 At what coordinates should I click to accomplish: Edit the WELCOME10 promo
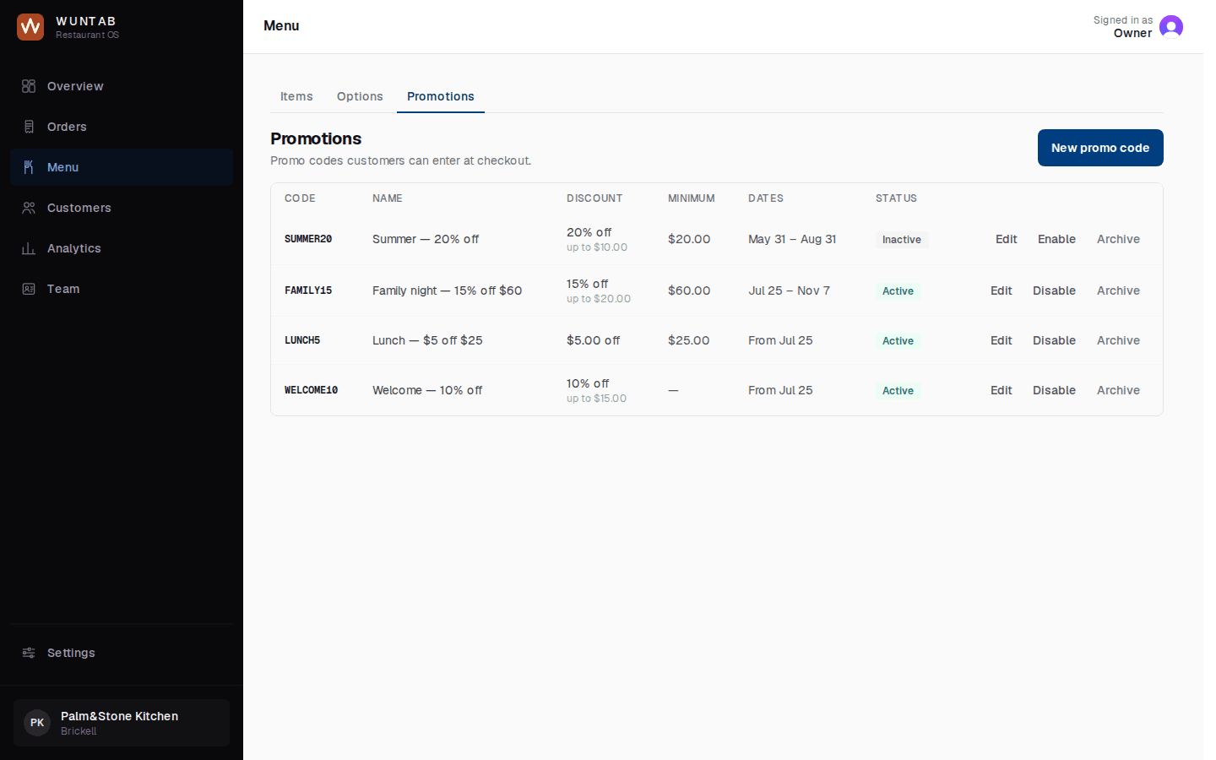point(1002,390)
